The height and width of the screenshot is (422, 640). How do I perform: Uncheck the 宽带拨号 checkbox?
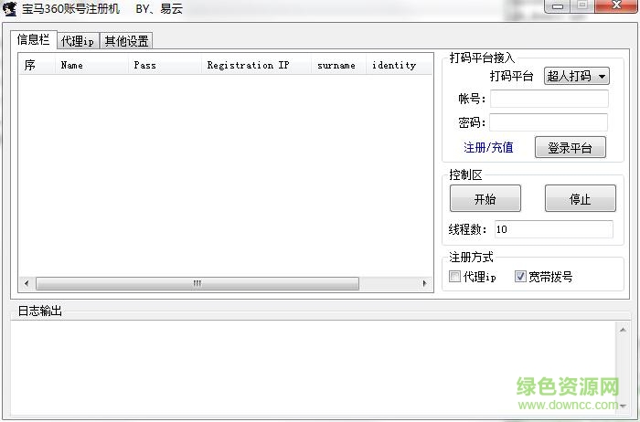click(x=520, y=277)
